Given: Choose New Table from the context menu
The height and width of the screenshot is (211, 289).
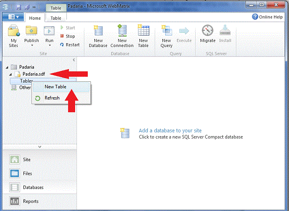Looking at the screenshot, I should (61, 87).
